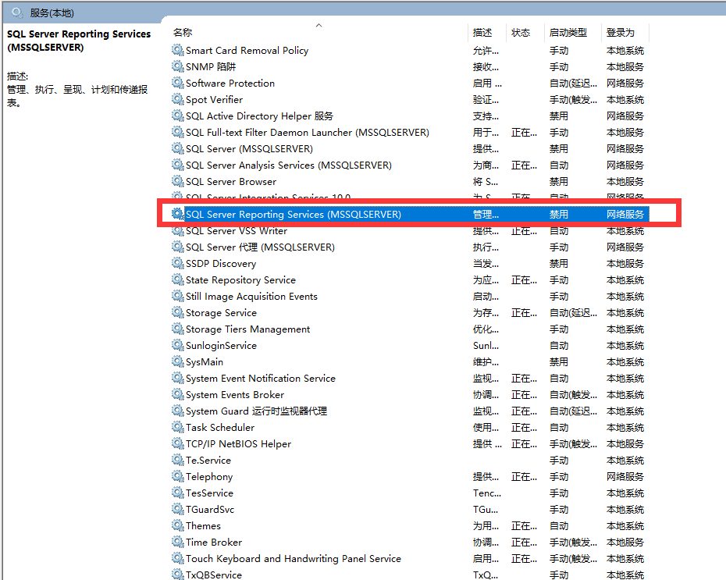Click gear icon for SQL Server Analysis Services
Image resolution: width=726 pixels, height=580 pixels.
pos(178,165)
